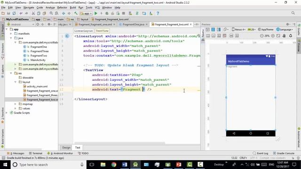Open the Terminal tool window

(36, 154)
